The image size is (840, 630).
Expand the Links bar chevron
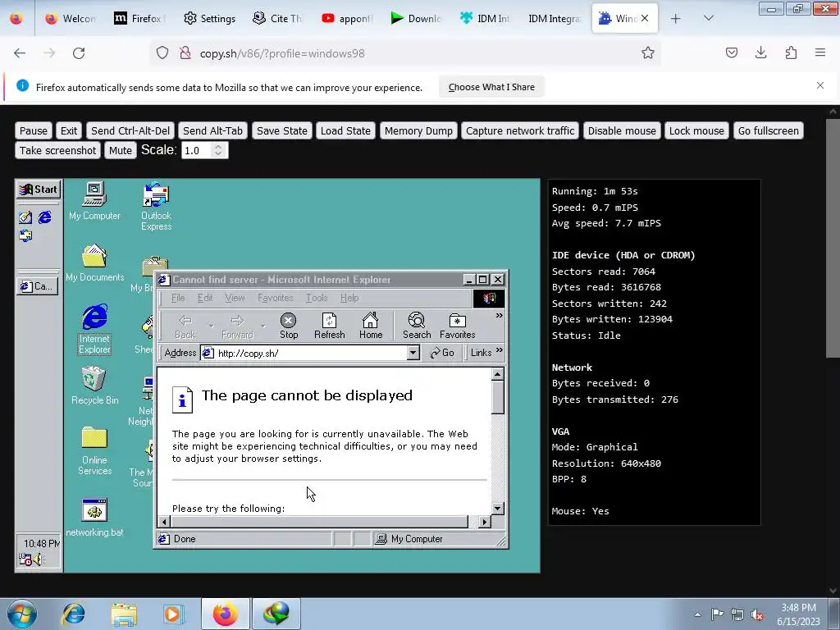click(500, 350)
